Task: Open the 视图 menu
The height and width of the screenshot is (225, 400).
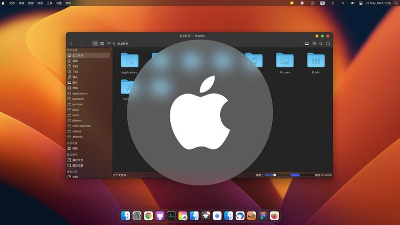Action: [x=31, y=3]
